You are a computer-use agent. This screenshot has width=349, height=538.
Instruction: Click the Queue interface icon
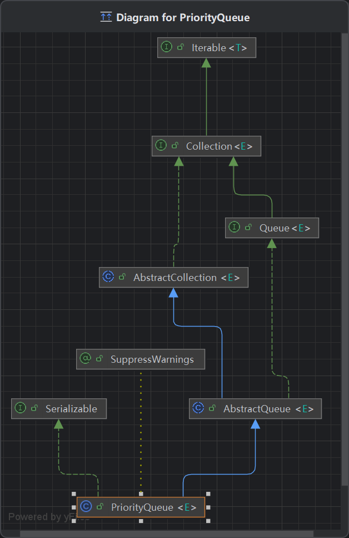pyautogui.click(x=234, y=227)
